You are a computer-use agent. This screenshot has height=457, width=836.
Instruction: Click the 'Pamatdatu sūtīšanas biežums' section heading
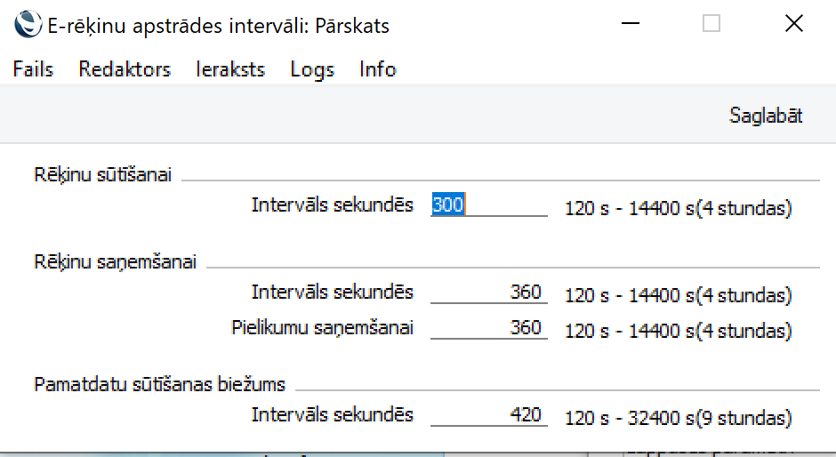160,384
